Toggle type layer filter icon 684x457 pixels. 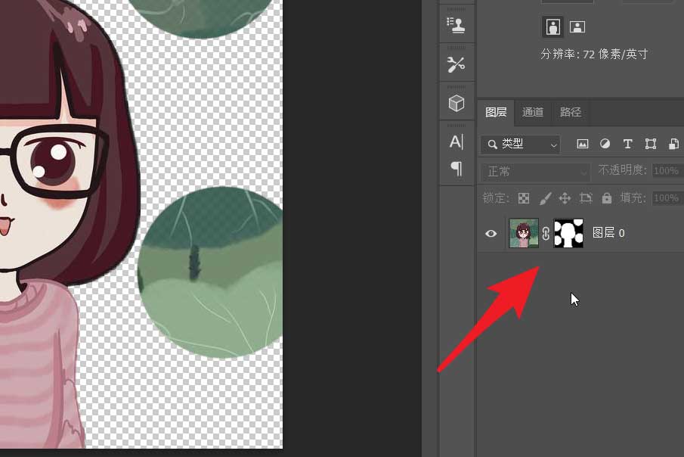(628, 144)
